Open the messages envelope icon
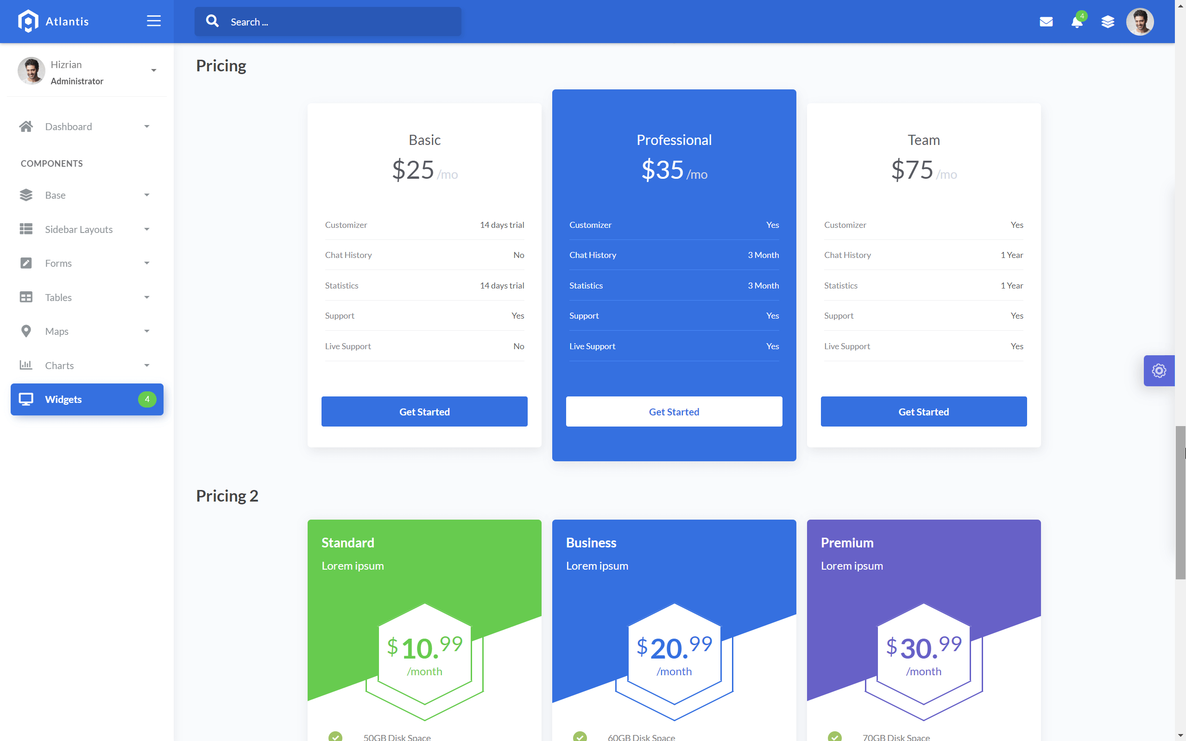Viewport: 1186px width, 741px height. [x=1046, y=22]
